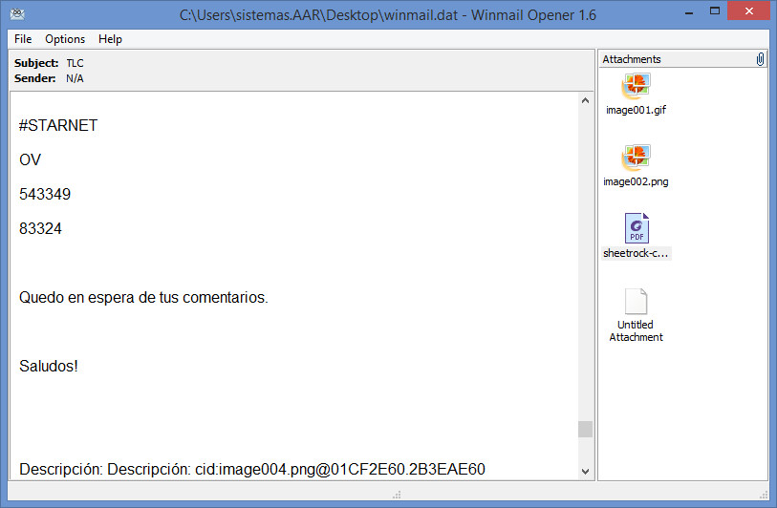Select the sheetrock PDF attachment icon
The image size is (777, 508).
637,228
